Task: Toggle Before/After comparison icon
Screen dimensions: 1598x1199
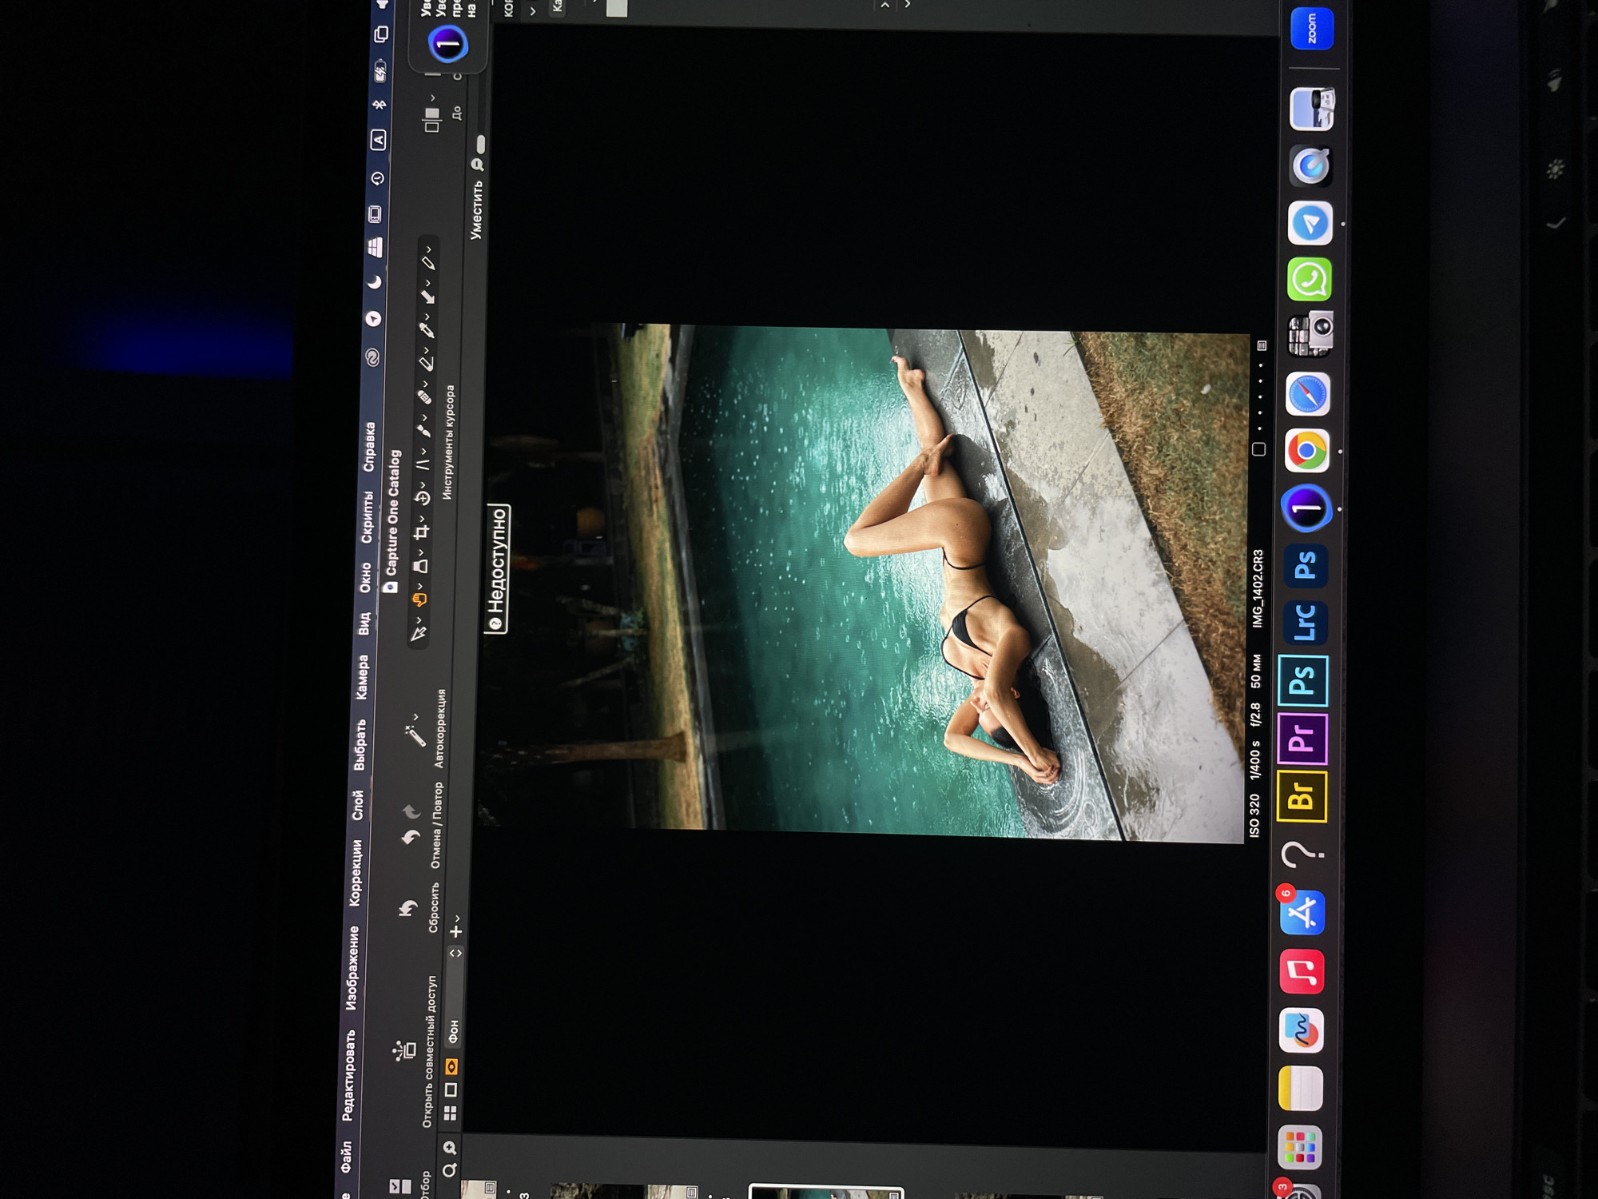Action: point(432,119)
